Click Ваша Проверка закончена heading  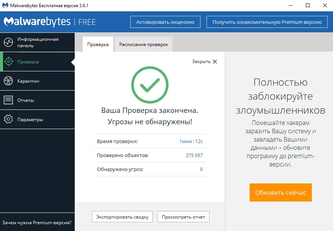150,110
